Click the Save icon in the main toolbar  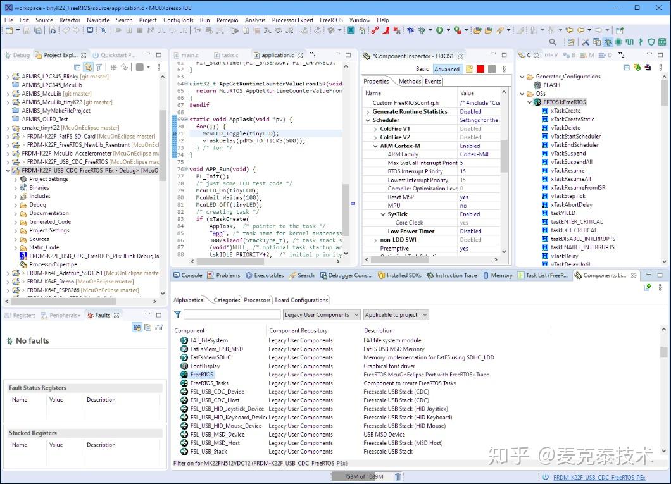[x=27, y=30]
